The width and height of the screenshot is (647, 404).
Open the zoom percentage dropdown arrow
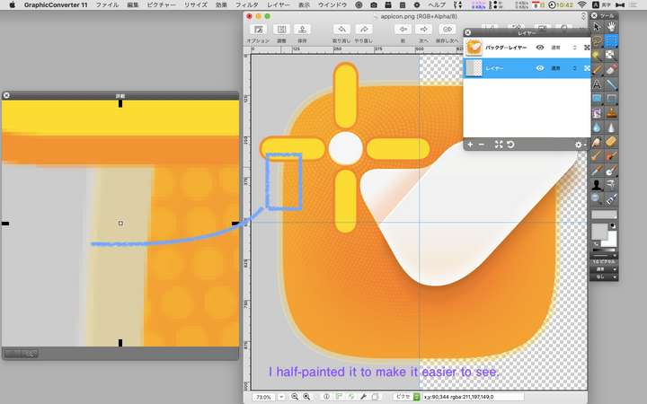(x=281, y=397)
